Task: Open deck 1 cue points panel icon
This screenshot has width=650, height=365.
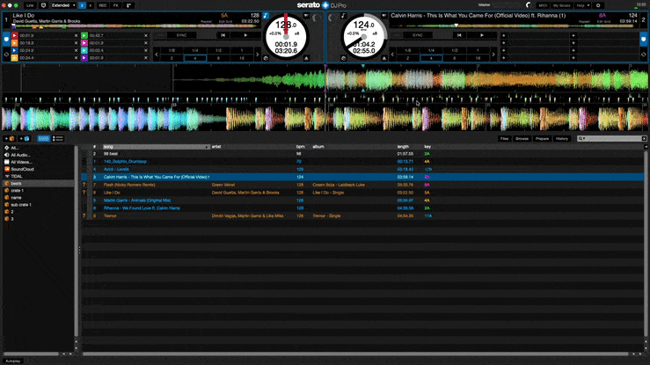Action: (6, 40)
